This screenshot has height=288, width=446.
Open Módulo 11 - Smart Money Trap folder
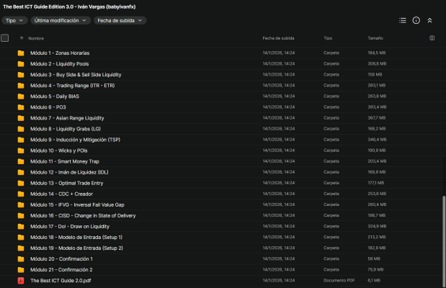click(x=65, y=161)
